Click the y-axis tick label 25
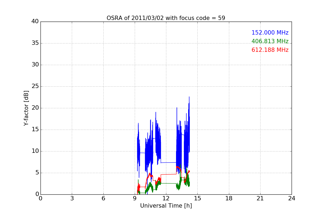Screen dimensions: 324x216 tap(35, 86)
